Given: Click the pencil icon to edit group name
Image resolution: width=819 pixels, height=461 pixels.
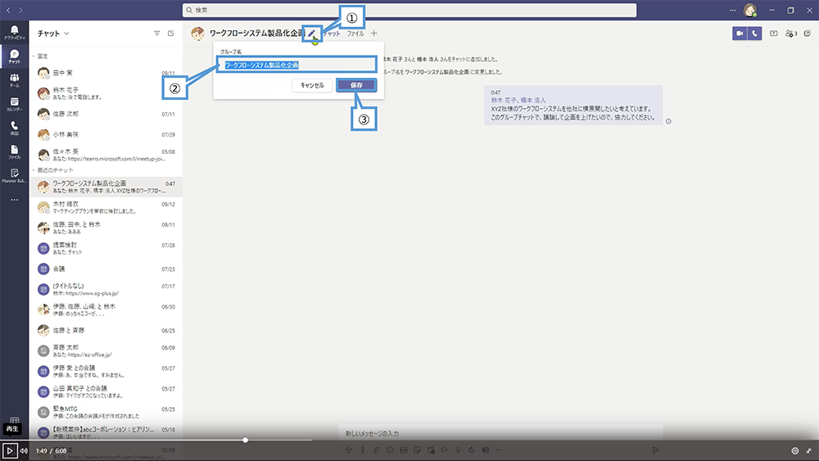Looking at the screenshot, I should [311, 34].
